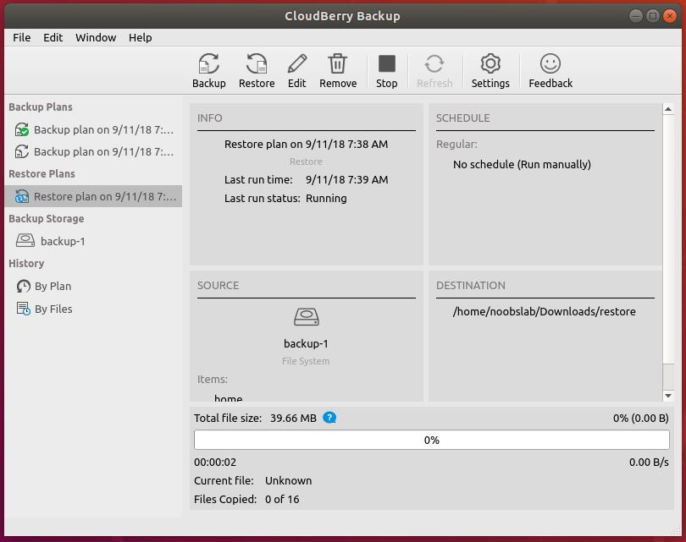Open the File menu
Image resolution: width=686 pixels, height=542 pixels.
(21, 37)
